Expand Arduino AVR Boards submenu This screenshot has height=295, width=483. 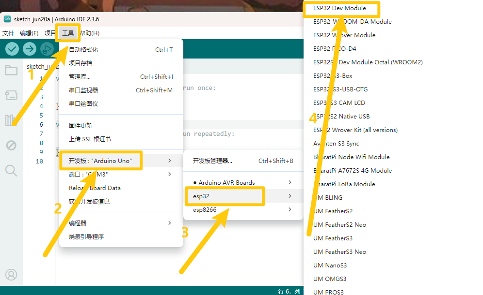coord(243,182)
